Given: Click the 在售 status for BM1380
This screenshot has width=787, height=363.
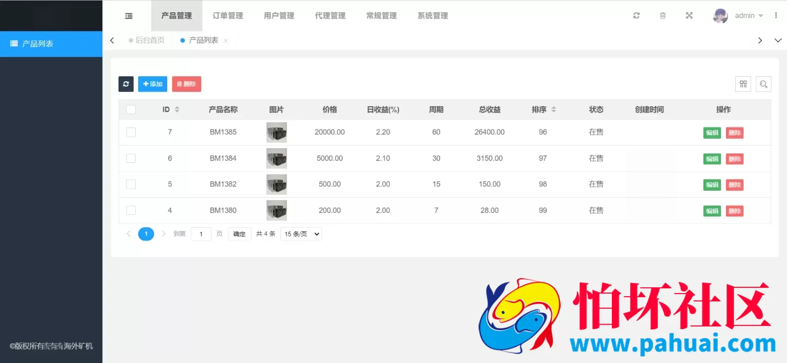Looking at the screenshot, I should click(596, 211).
